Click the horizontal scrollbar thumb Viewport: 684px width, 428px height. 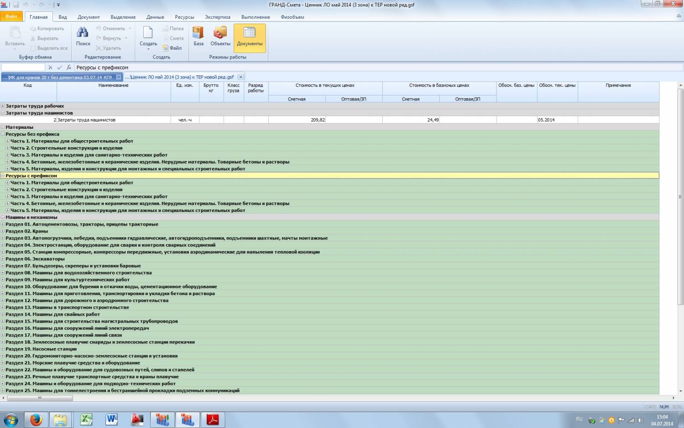40,398
